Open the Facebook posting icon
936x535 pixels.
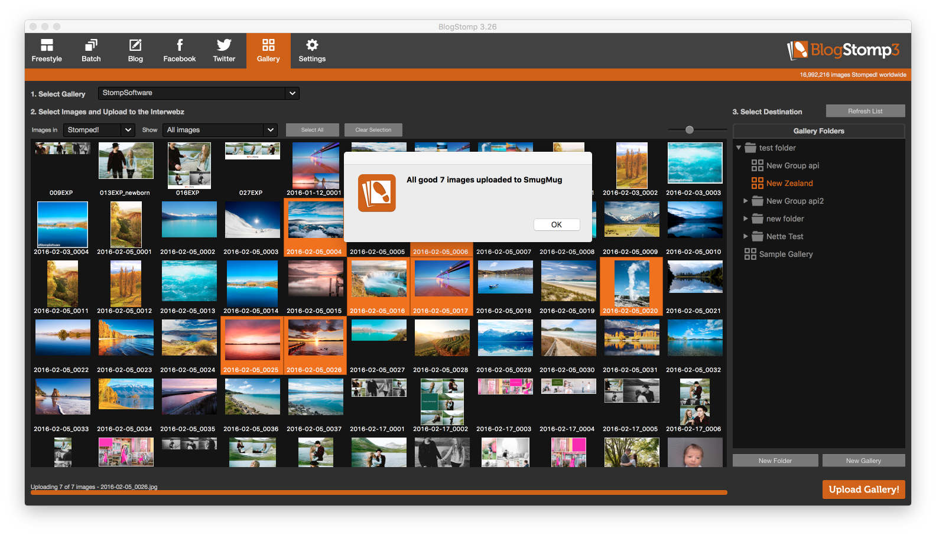[x=180, y=50]
